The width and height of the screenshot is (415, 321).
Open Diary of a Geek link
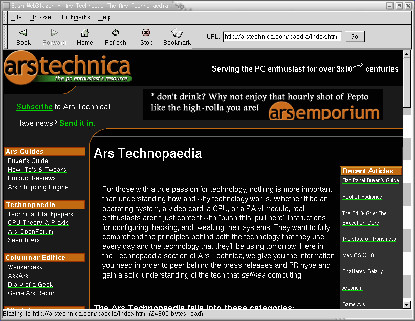coord(30,285)
